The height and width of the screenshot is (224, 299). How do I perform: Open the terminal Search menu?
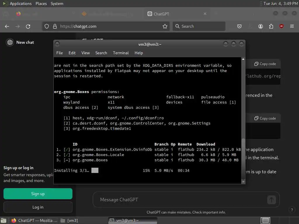pos(101,53)
